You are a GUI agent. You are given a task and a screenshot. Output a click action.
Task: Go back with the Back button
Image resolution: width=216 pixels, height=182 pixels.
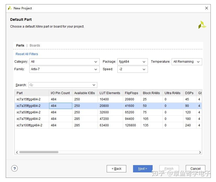pos(116,169)
